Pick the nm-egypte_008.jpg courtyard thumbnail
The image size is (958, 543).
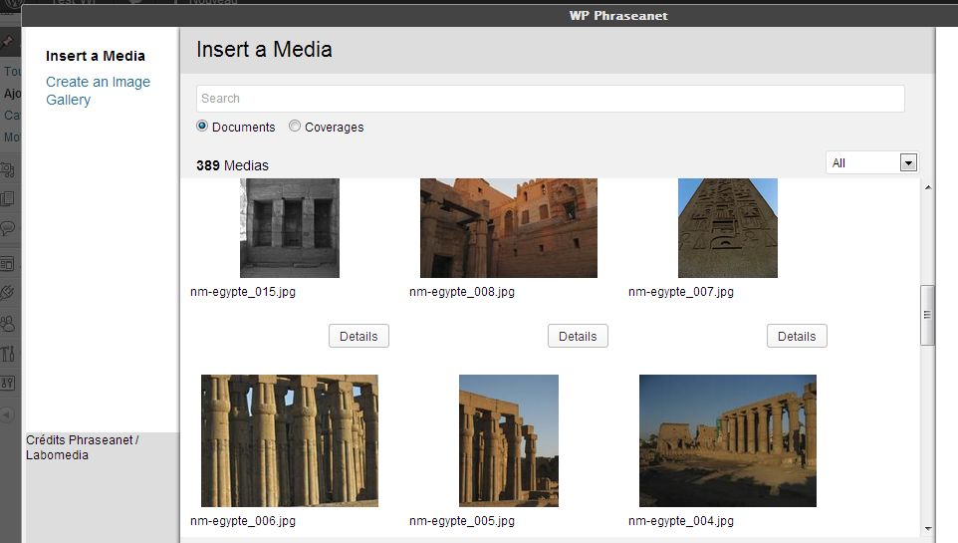tap(508, 228)
